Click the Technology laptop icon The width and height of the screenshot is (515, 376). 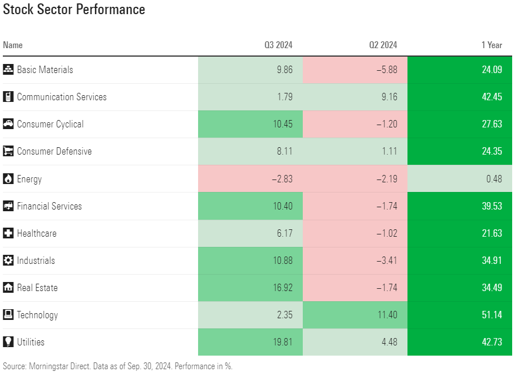[8, 315]
